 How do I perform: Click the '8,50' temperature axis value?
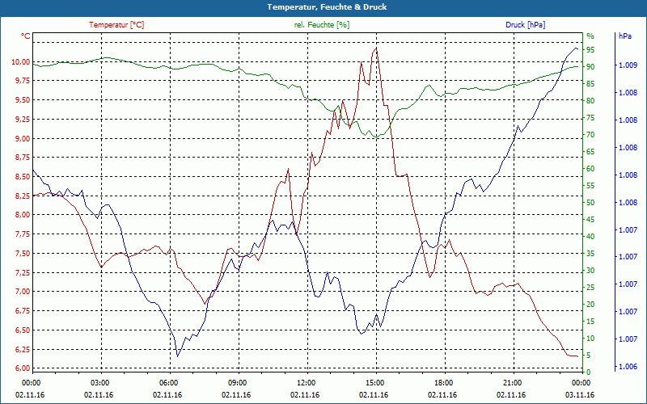click(x=23, y=176)
